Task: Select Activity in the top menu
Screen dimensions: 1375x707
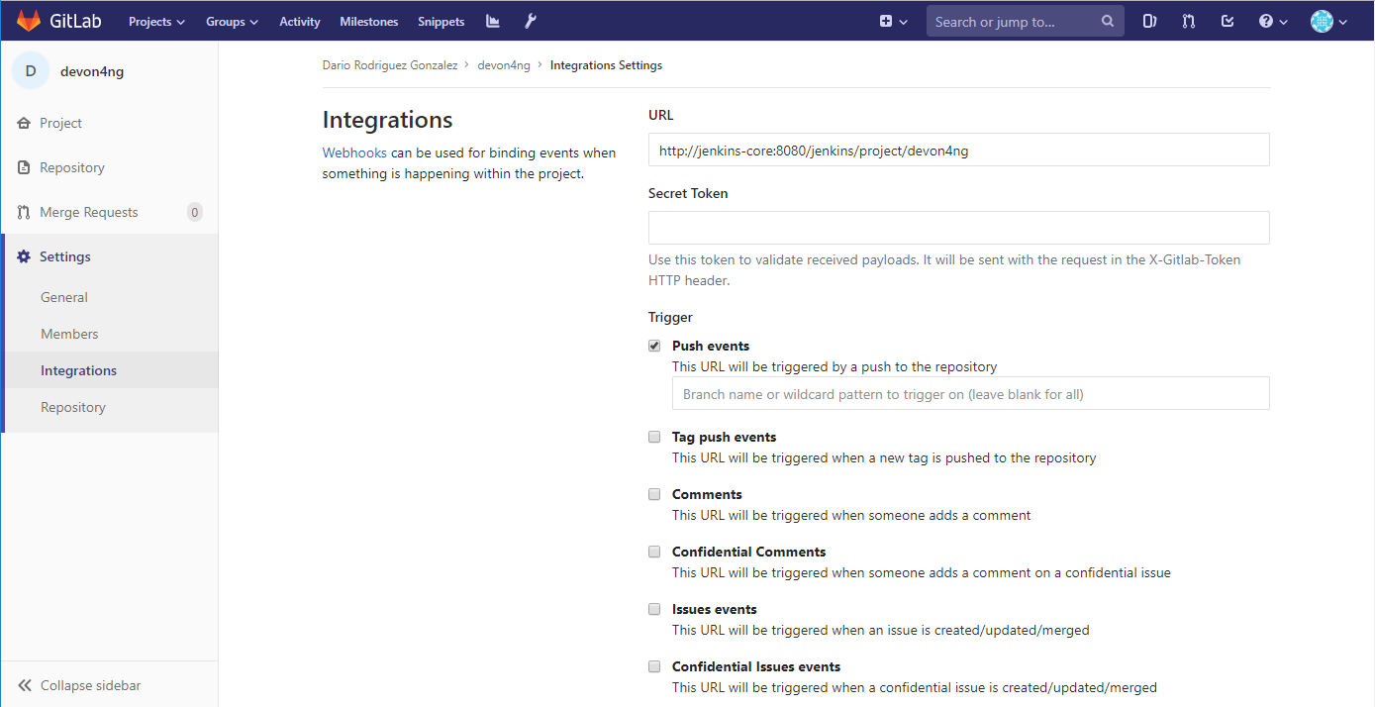Action: (x=299, y=20)
